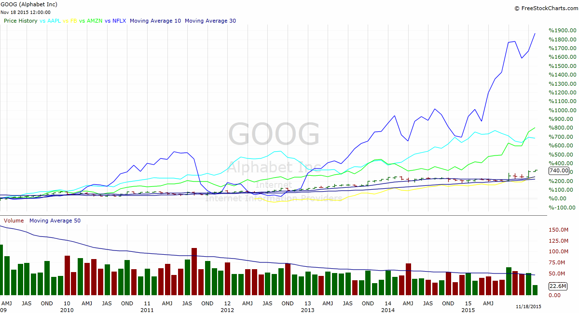This screenshot has height=313, width=579.
Task: Click the %900.00 axis label
Action: coord(561,119)
